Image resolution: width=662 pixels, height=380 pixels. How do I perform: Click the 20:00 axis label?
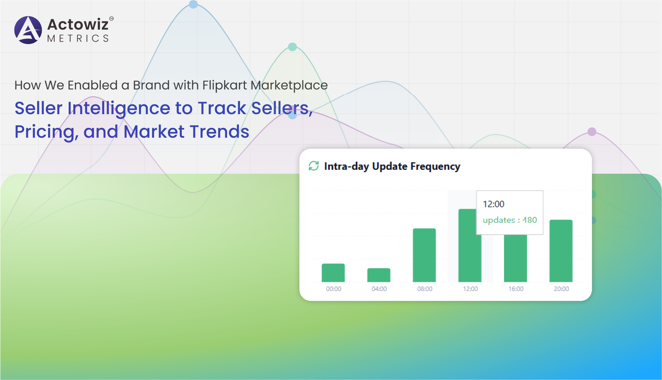coord(561,289)
